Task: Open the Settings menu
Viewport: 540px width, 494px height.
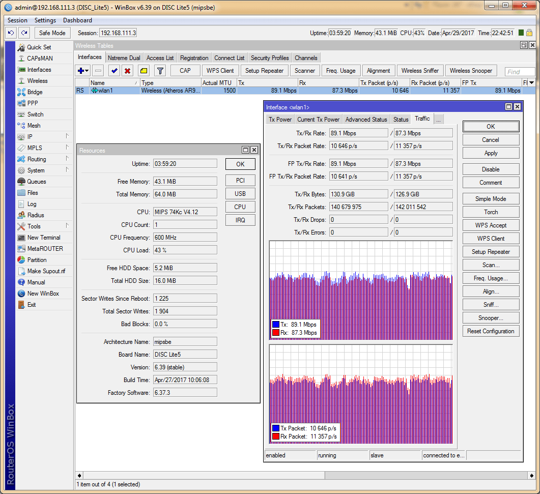Action: 45,20
